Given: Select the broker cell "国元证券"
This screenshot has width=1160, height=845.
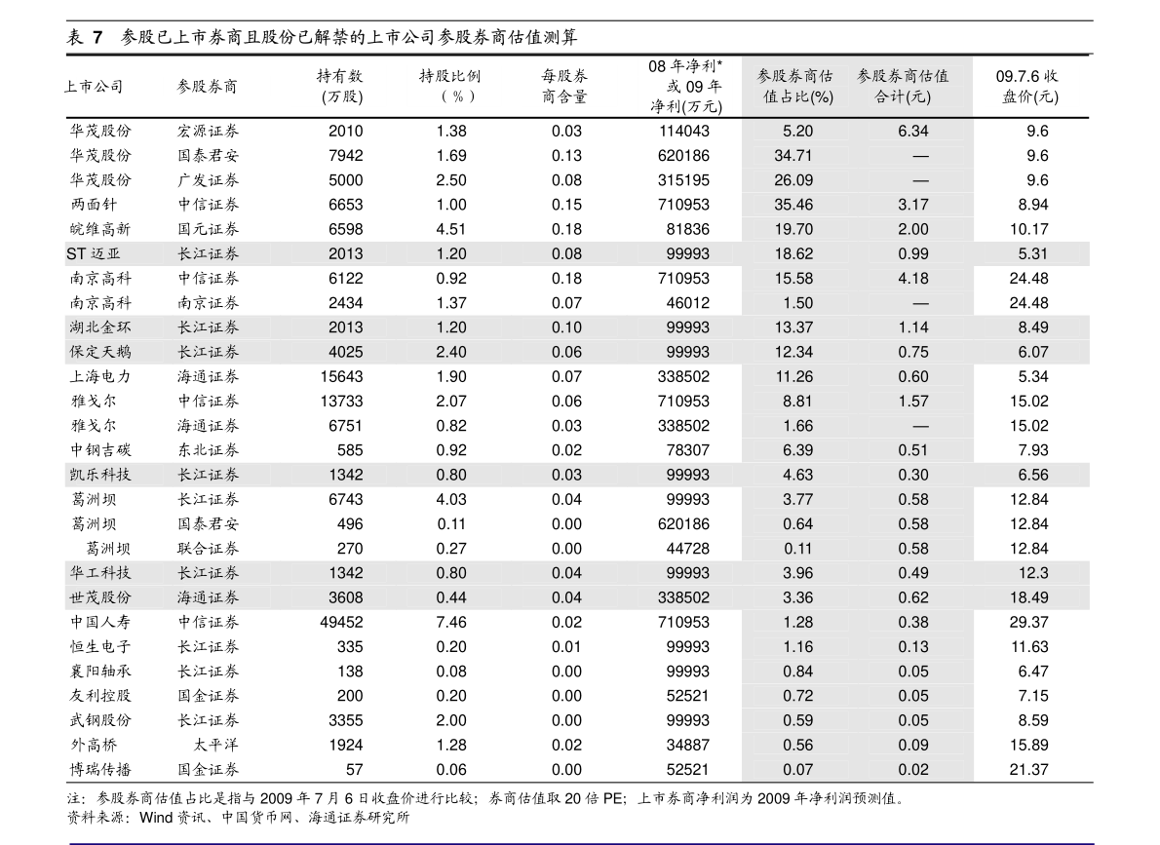Looking at the screenshot, I should [208, 229].
